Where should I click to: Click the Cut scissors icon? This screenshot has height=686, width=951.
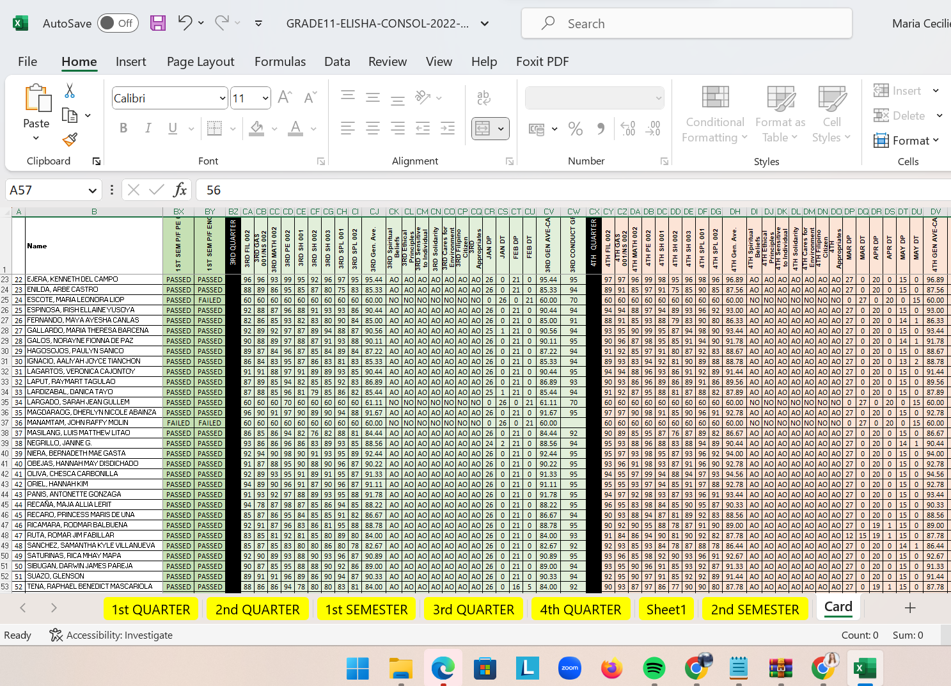(x=70, y=91)
